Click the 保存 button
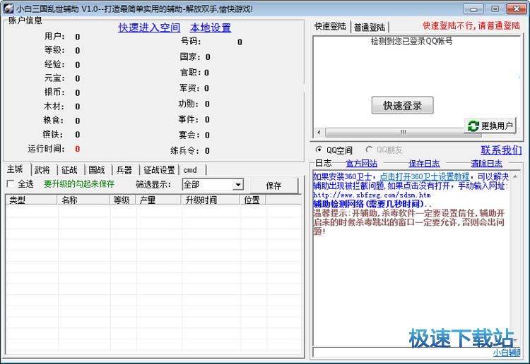The width and height of the screenshot is (530, 364). pos(273,185)
